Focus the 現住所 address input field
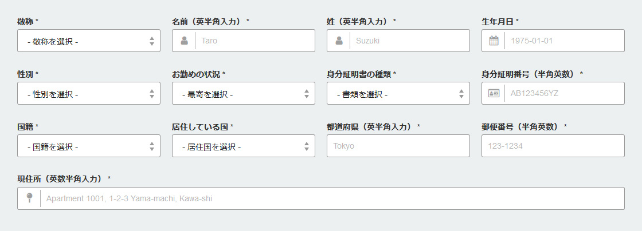 (x=332, y=199)
